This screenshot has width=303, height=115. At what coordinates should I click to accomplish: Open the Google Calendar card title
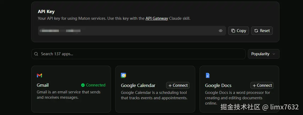click(138, 85)
